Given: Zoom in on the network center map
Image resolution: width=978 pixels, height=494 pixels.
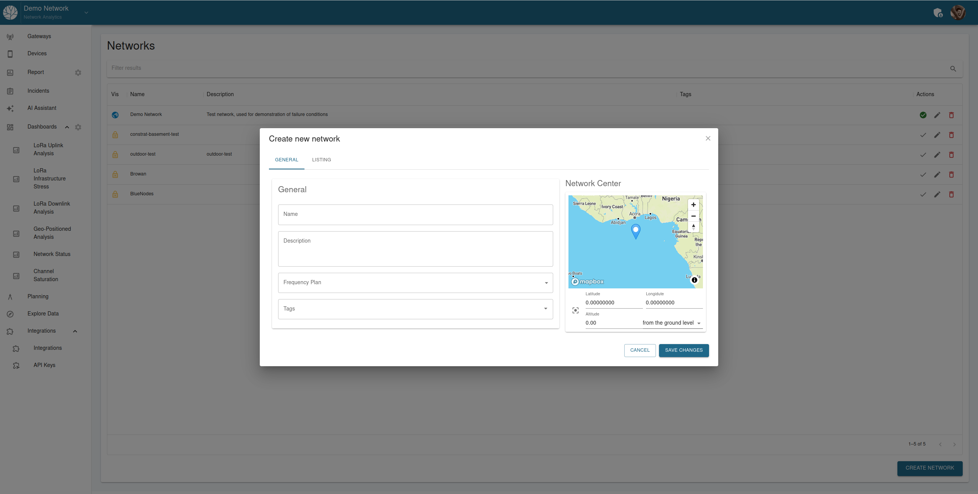Looking at the screenshot, I should coord(693,205).
